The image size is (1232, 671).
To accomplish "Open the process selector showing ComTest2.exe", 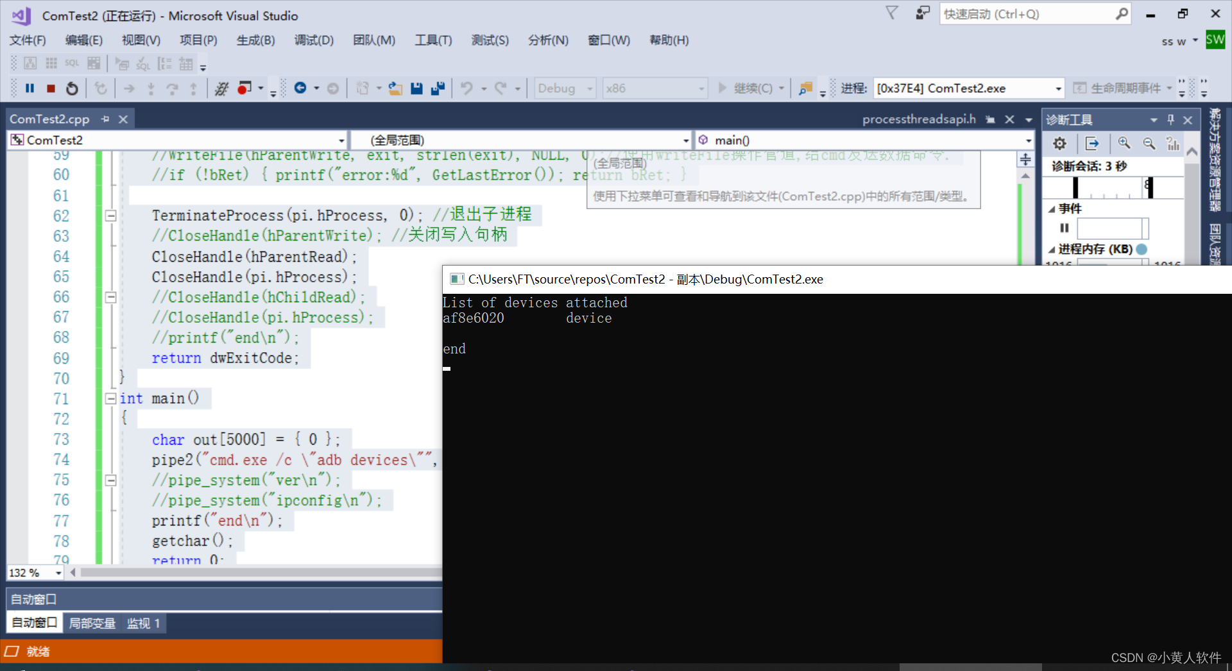I will (969, 89).
